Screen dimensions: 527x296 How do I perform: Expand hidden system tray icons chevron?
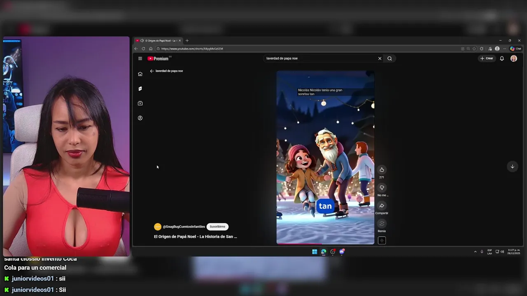[x=475, y=252]
